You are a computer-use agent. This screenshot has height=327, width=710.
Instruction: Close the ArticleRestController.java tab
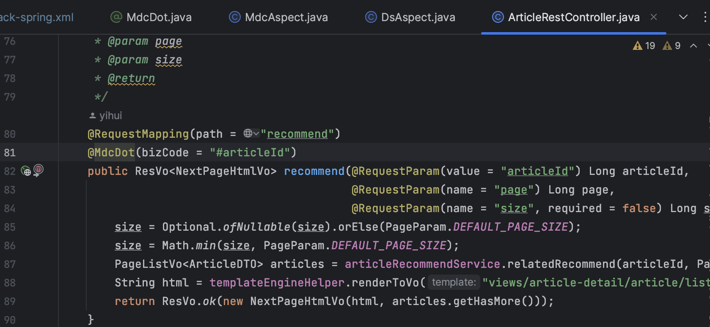click(x=654, y=17)
